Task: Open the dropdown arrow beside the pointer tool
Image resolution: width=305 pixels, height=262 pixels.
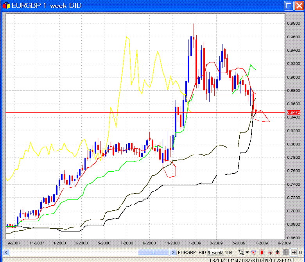Action: coord(247,253)
